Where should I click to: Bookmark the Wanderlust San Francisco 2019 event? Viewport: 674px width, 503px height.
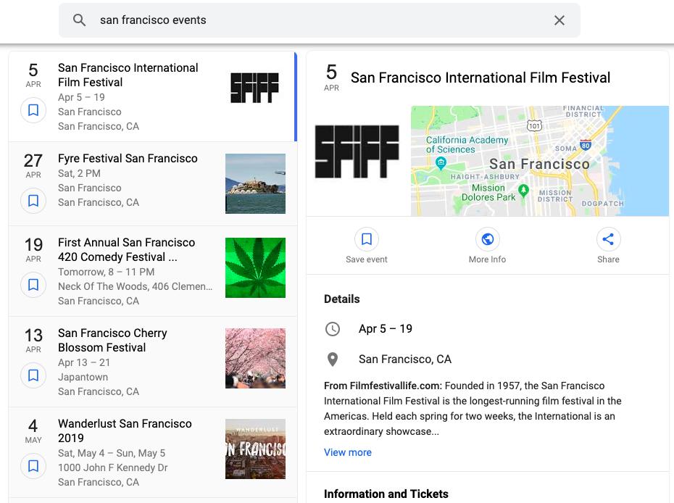33,466
